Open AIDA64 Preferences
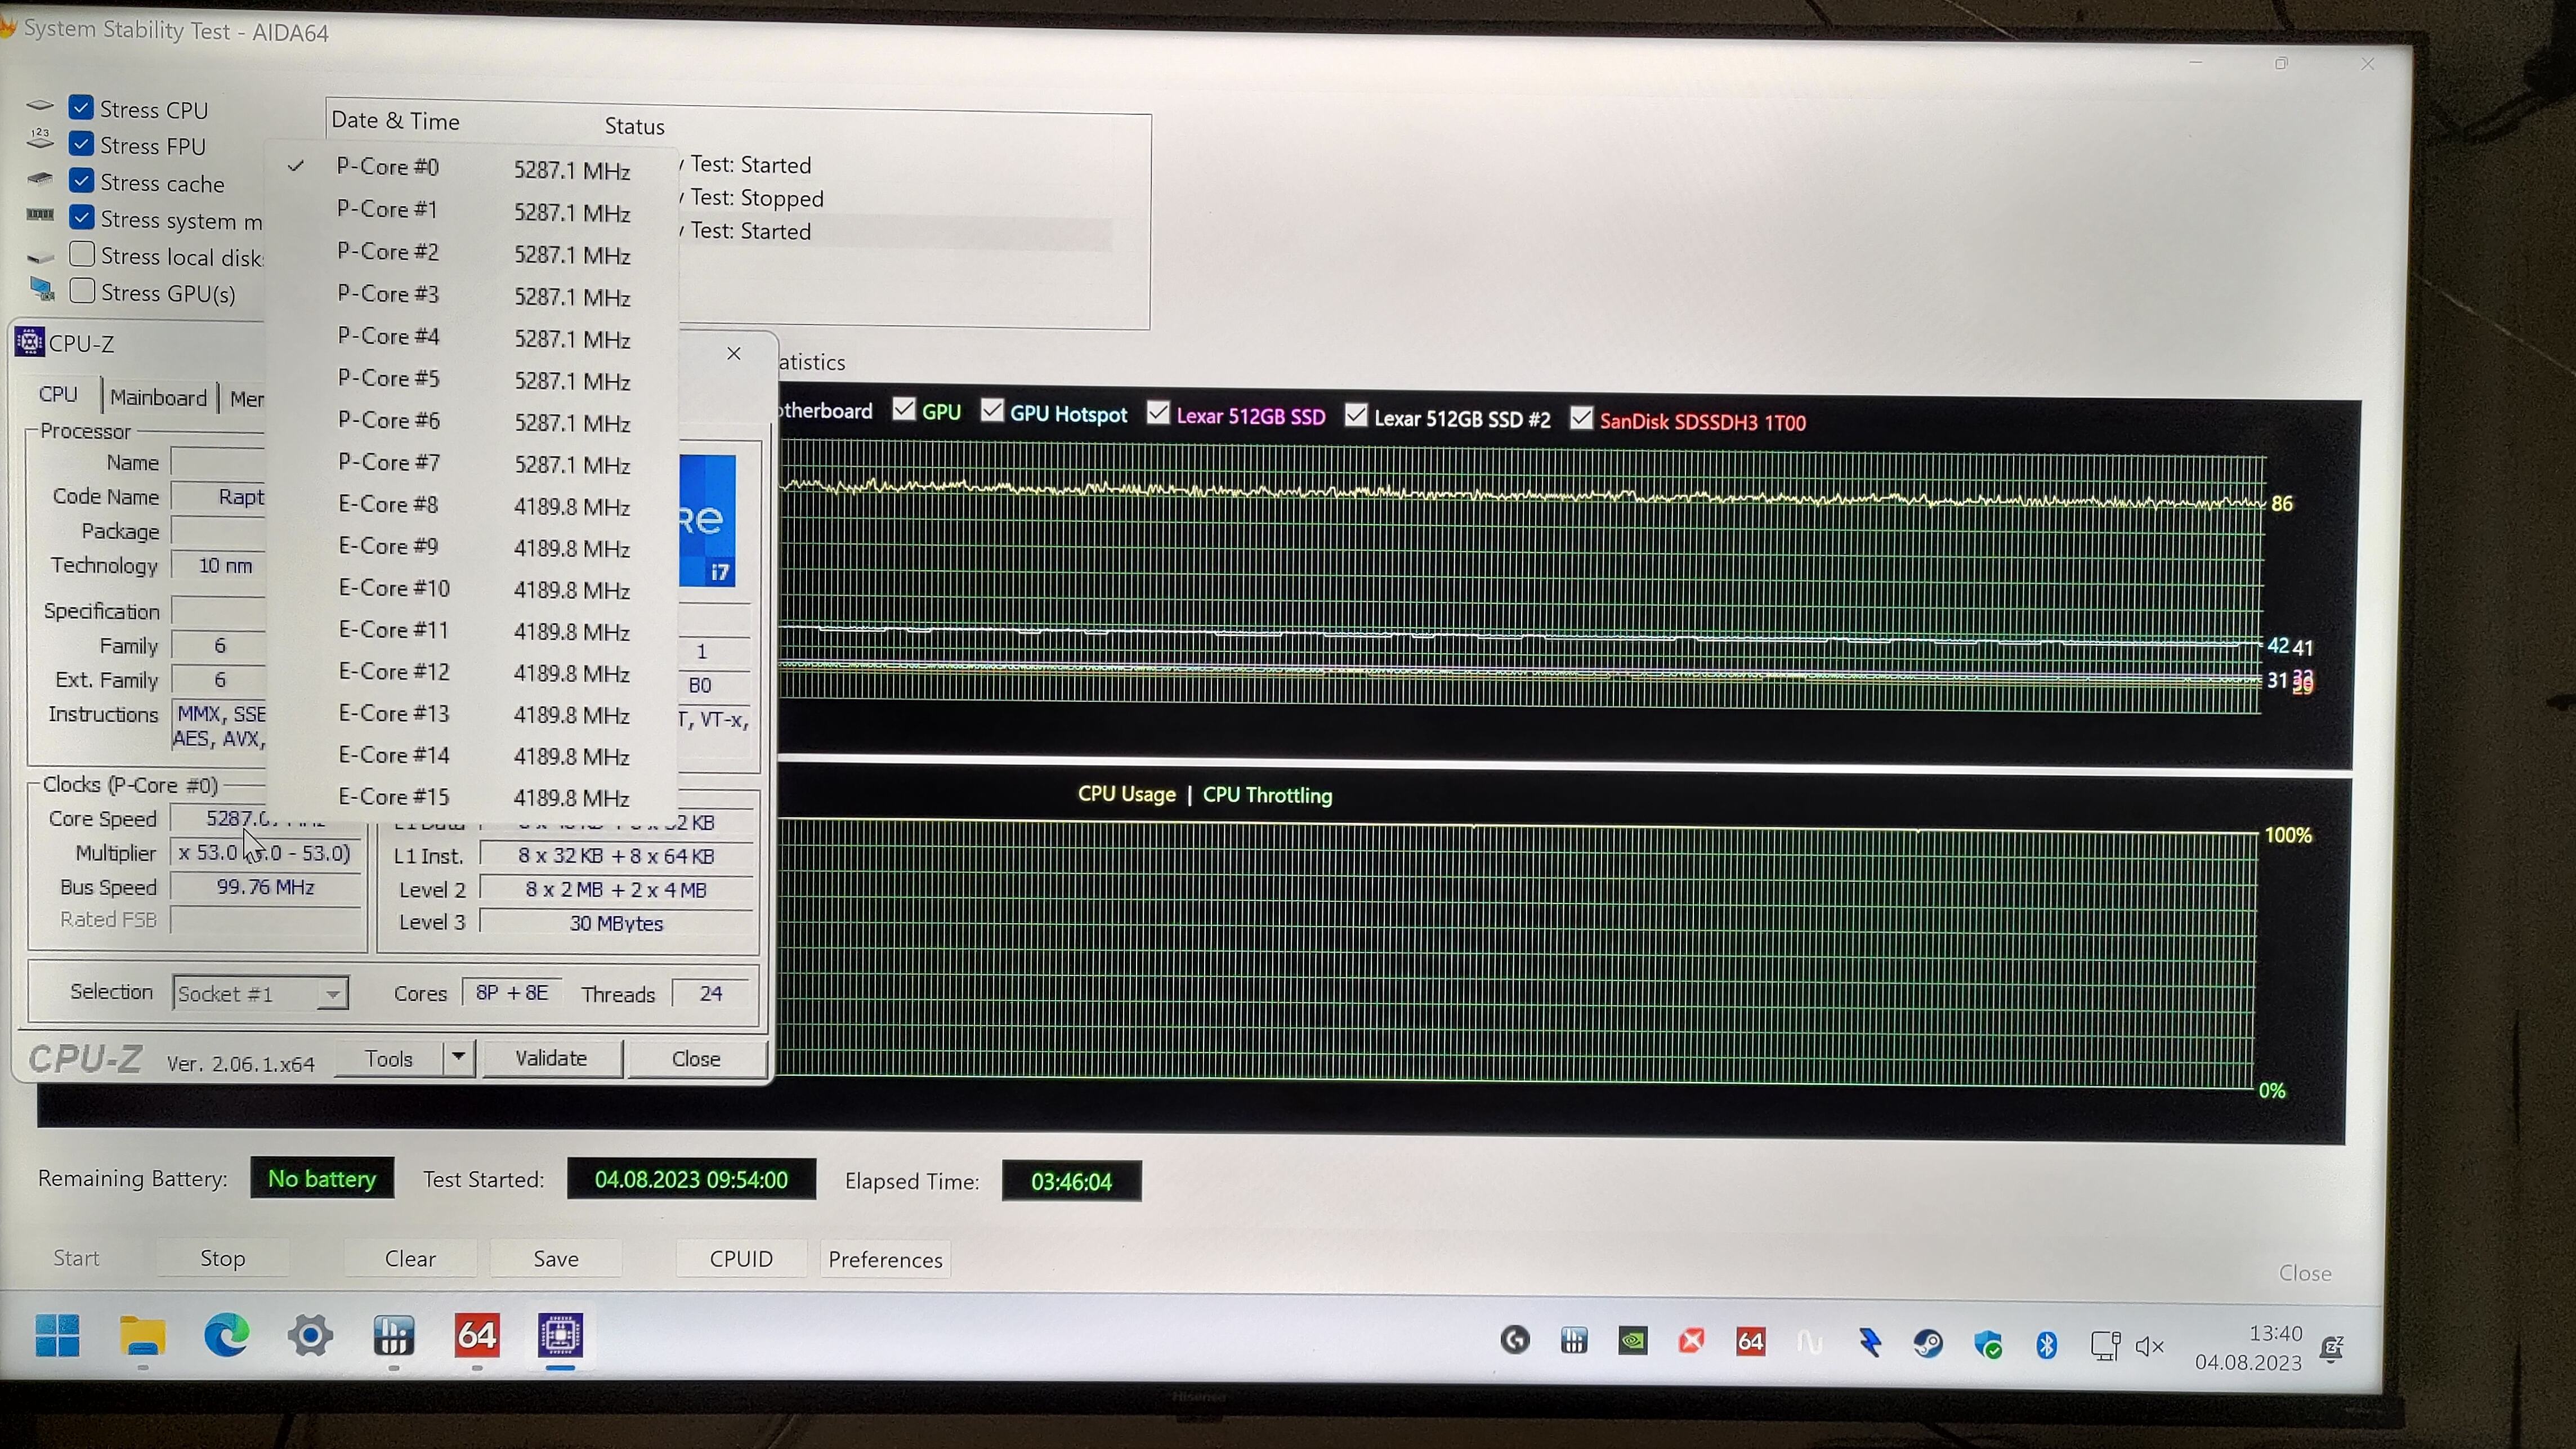2576x1449 pixels. 885,1260
